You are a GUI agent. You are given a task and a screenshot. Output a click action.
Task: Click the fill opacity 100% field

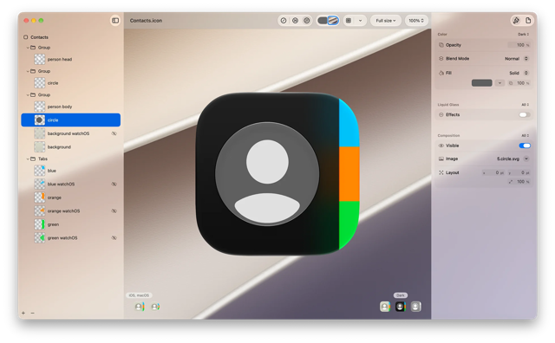(x=520, y=83)
